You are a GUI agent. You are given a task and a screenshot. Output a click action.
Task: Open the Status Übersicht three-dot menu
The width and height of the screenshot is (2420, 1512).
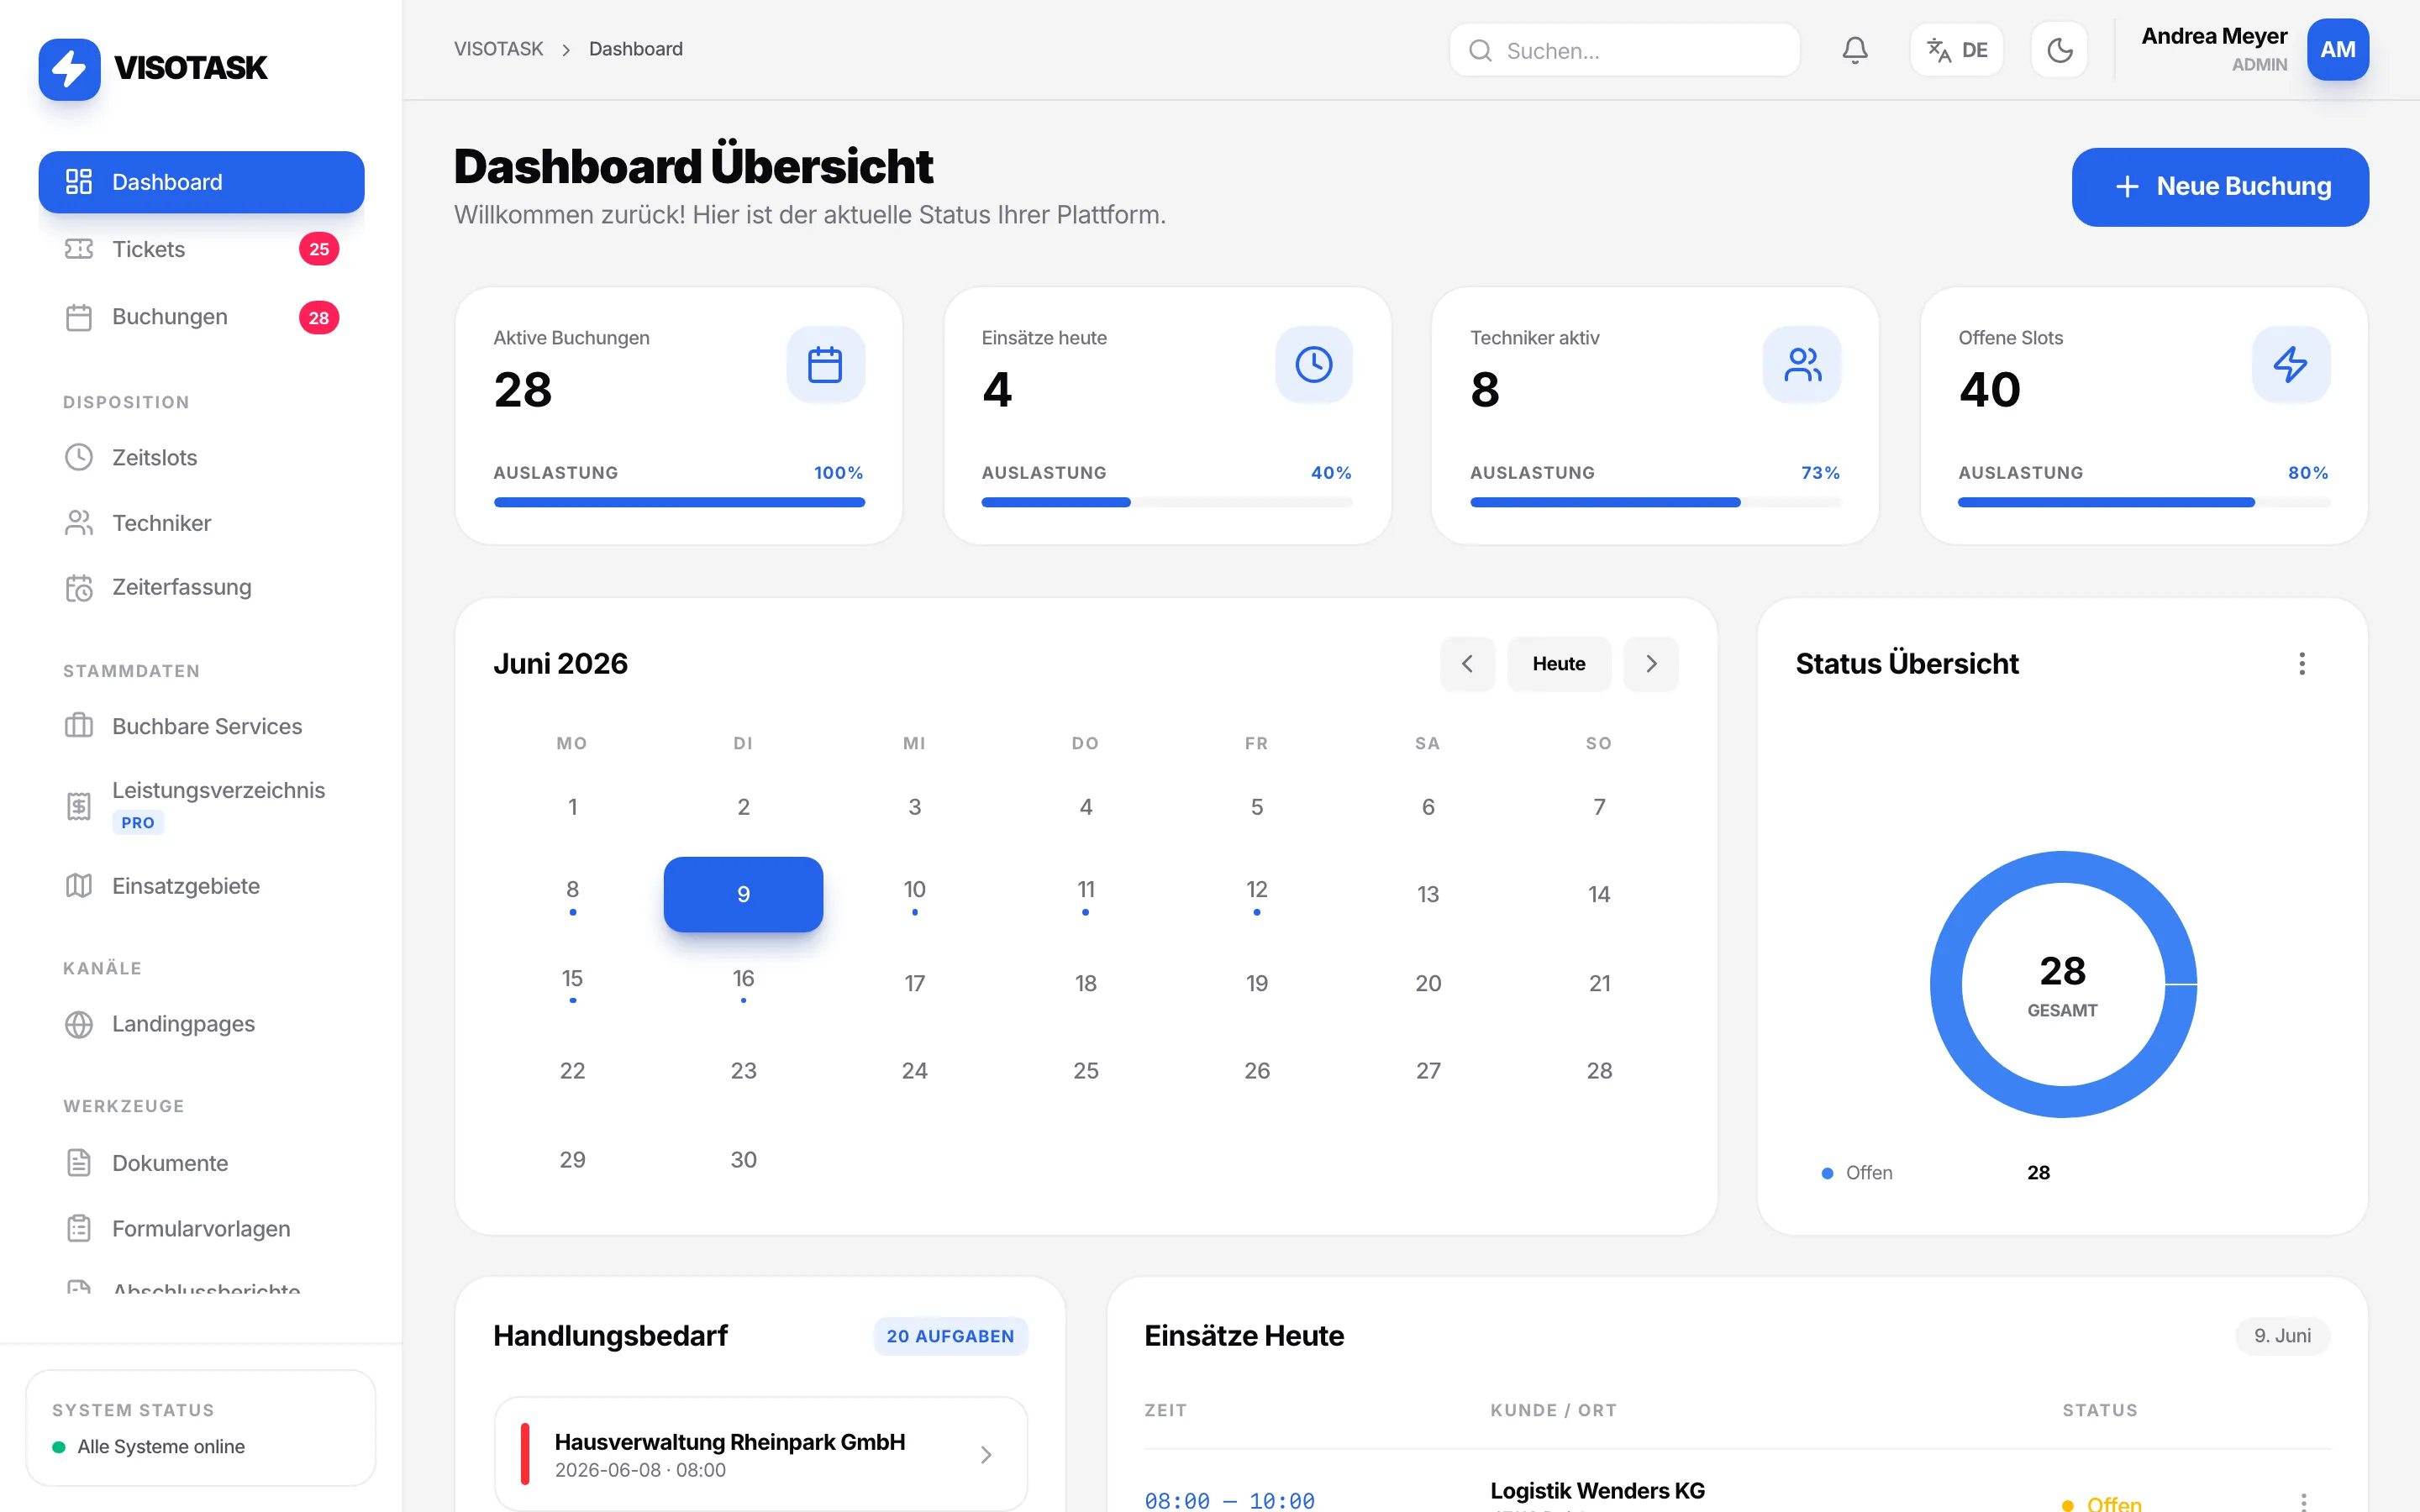coord(2302,664)
